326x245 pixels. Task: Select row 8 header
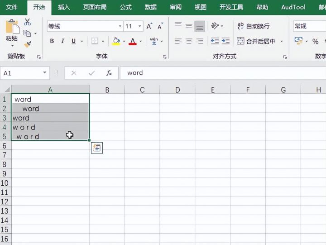coord(5,164)
